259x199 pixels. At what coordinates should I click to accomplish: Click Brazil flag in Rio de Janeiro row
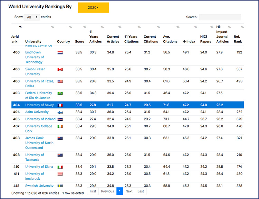click(x=60, y=93)
